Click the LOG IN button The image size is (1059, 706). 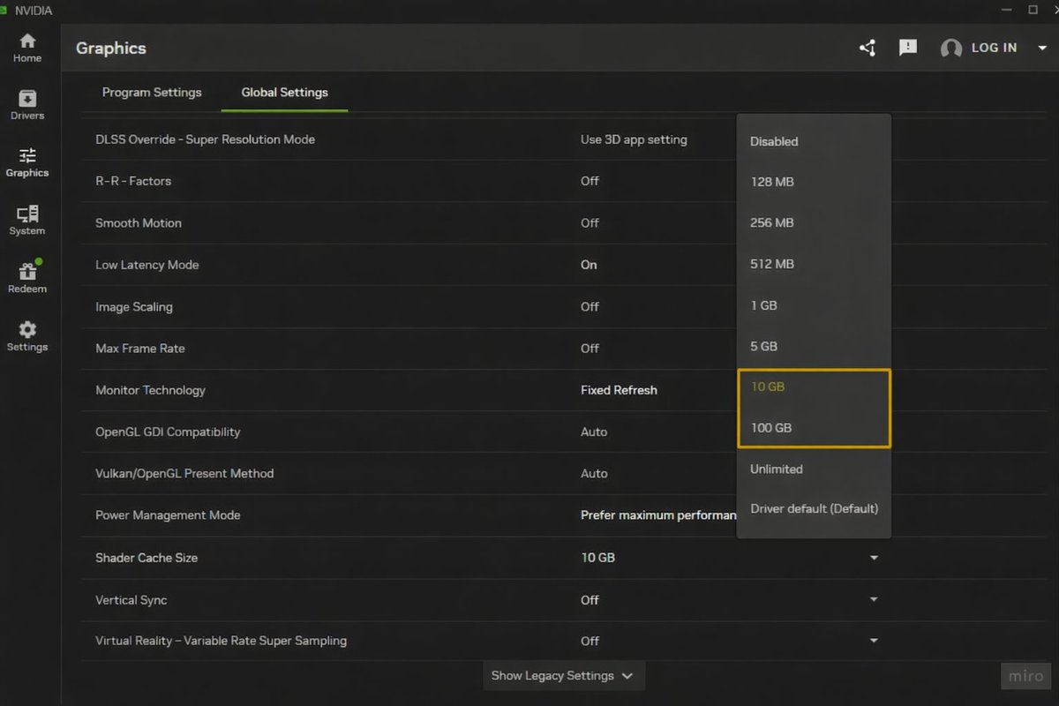click(994, 48)
